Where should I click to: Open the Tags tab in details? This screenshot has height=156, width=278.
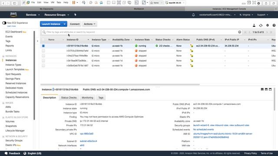[101, 97]
